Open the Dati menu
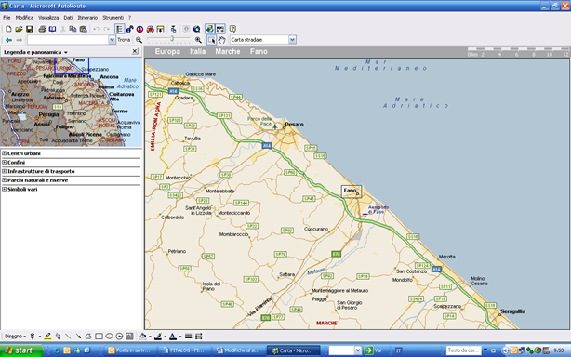 click(68, 18)
